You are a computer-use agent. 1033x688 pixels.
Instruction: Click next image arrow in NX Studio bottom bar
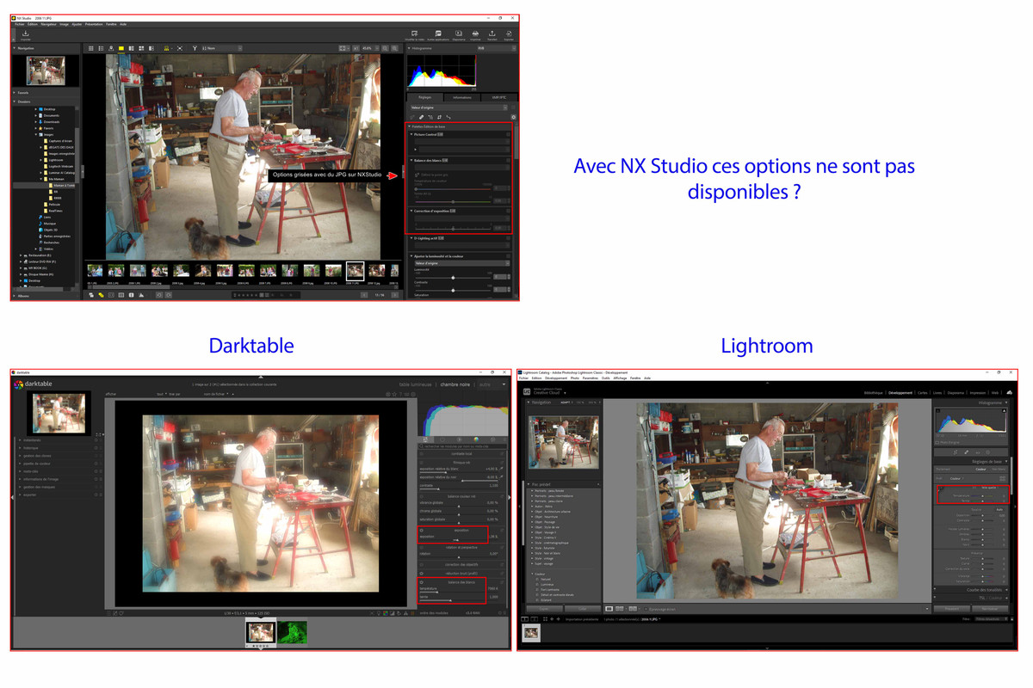click(395, 295)
